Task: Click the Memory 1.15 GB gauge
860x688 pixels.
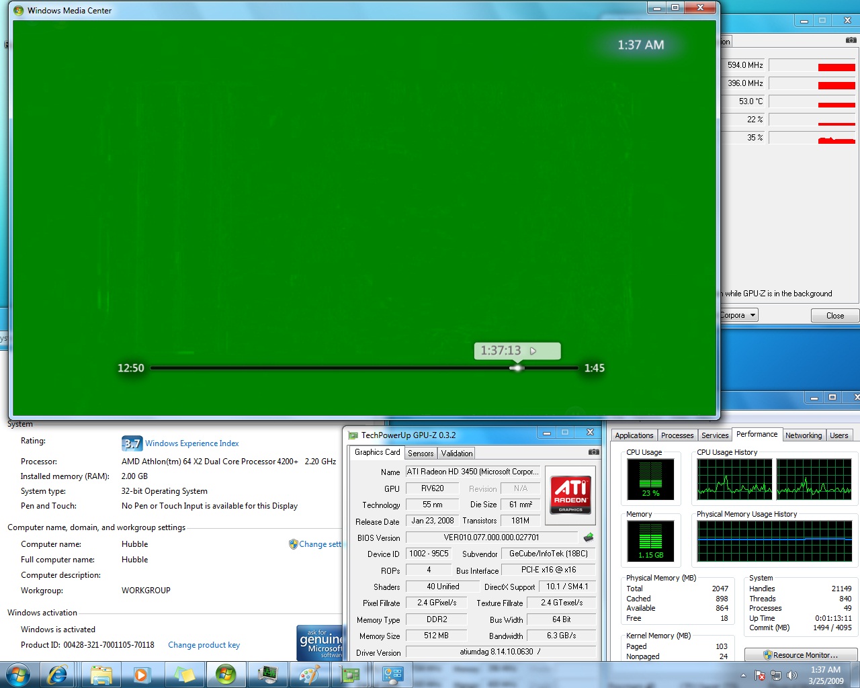Action: click(650, 541)
